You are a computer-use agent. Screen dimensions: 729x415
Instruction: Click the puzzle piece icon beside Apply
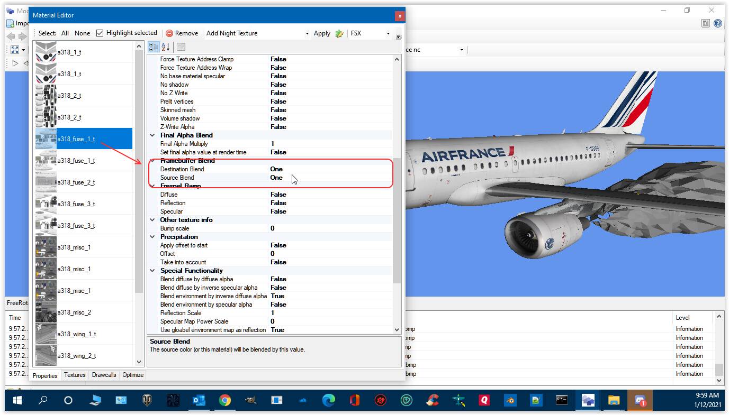click(x=339, y=33)
